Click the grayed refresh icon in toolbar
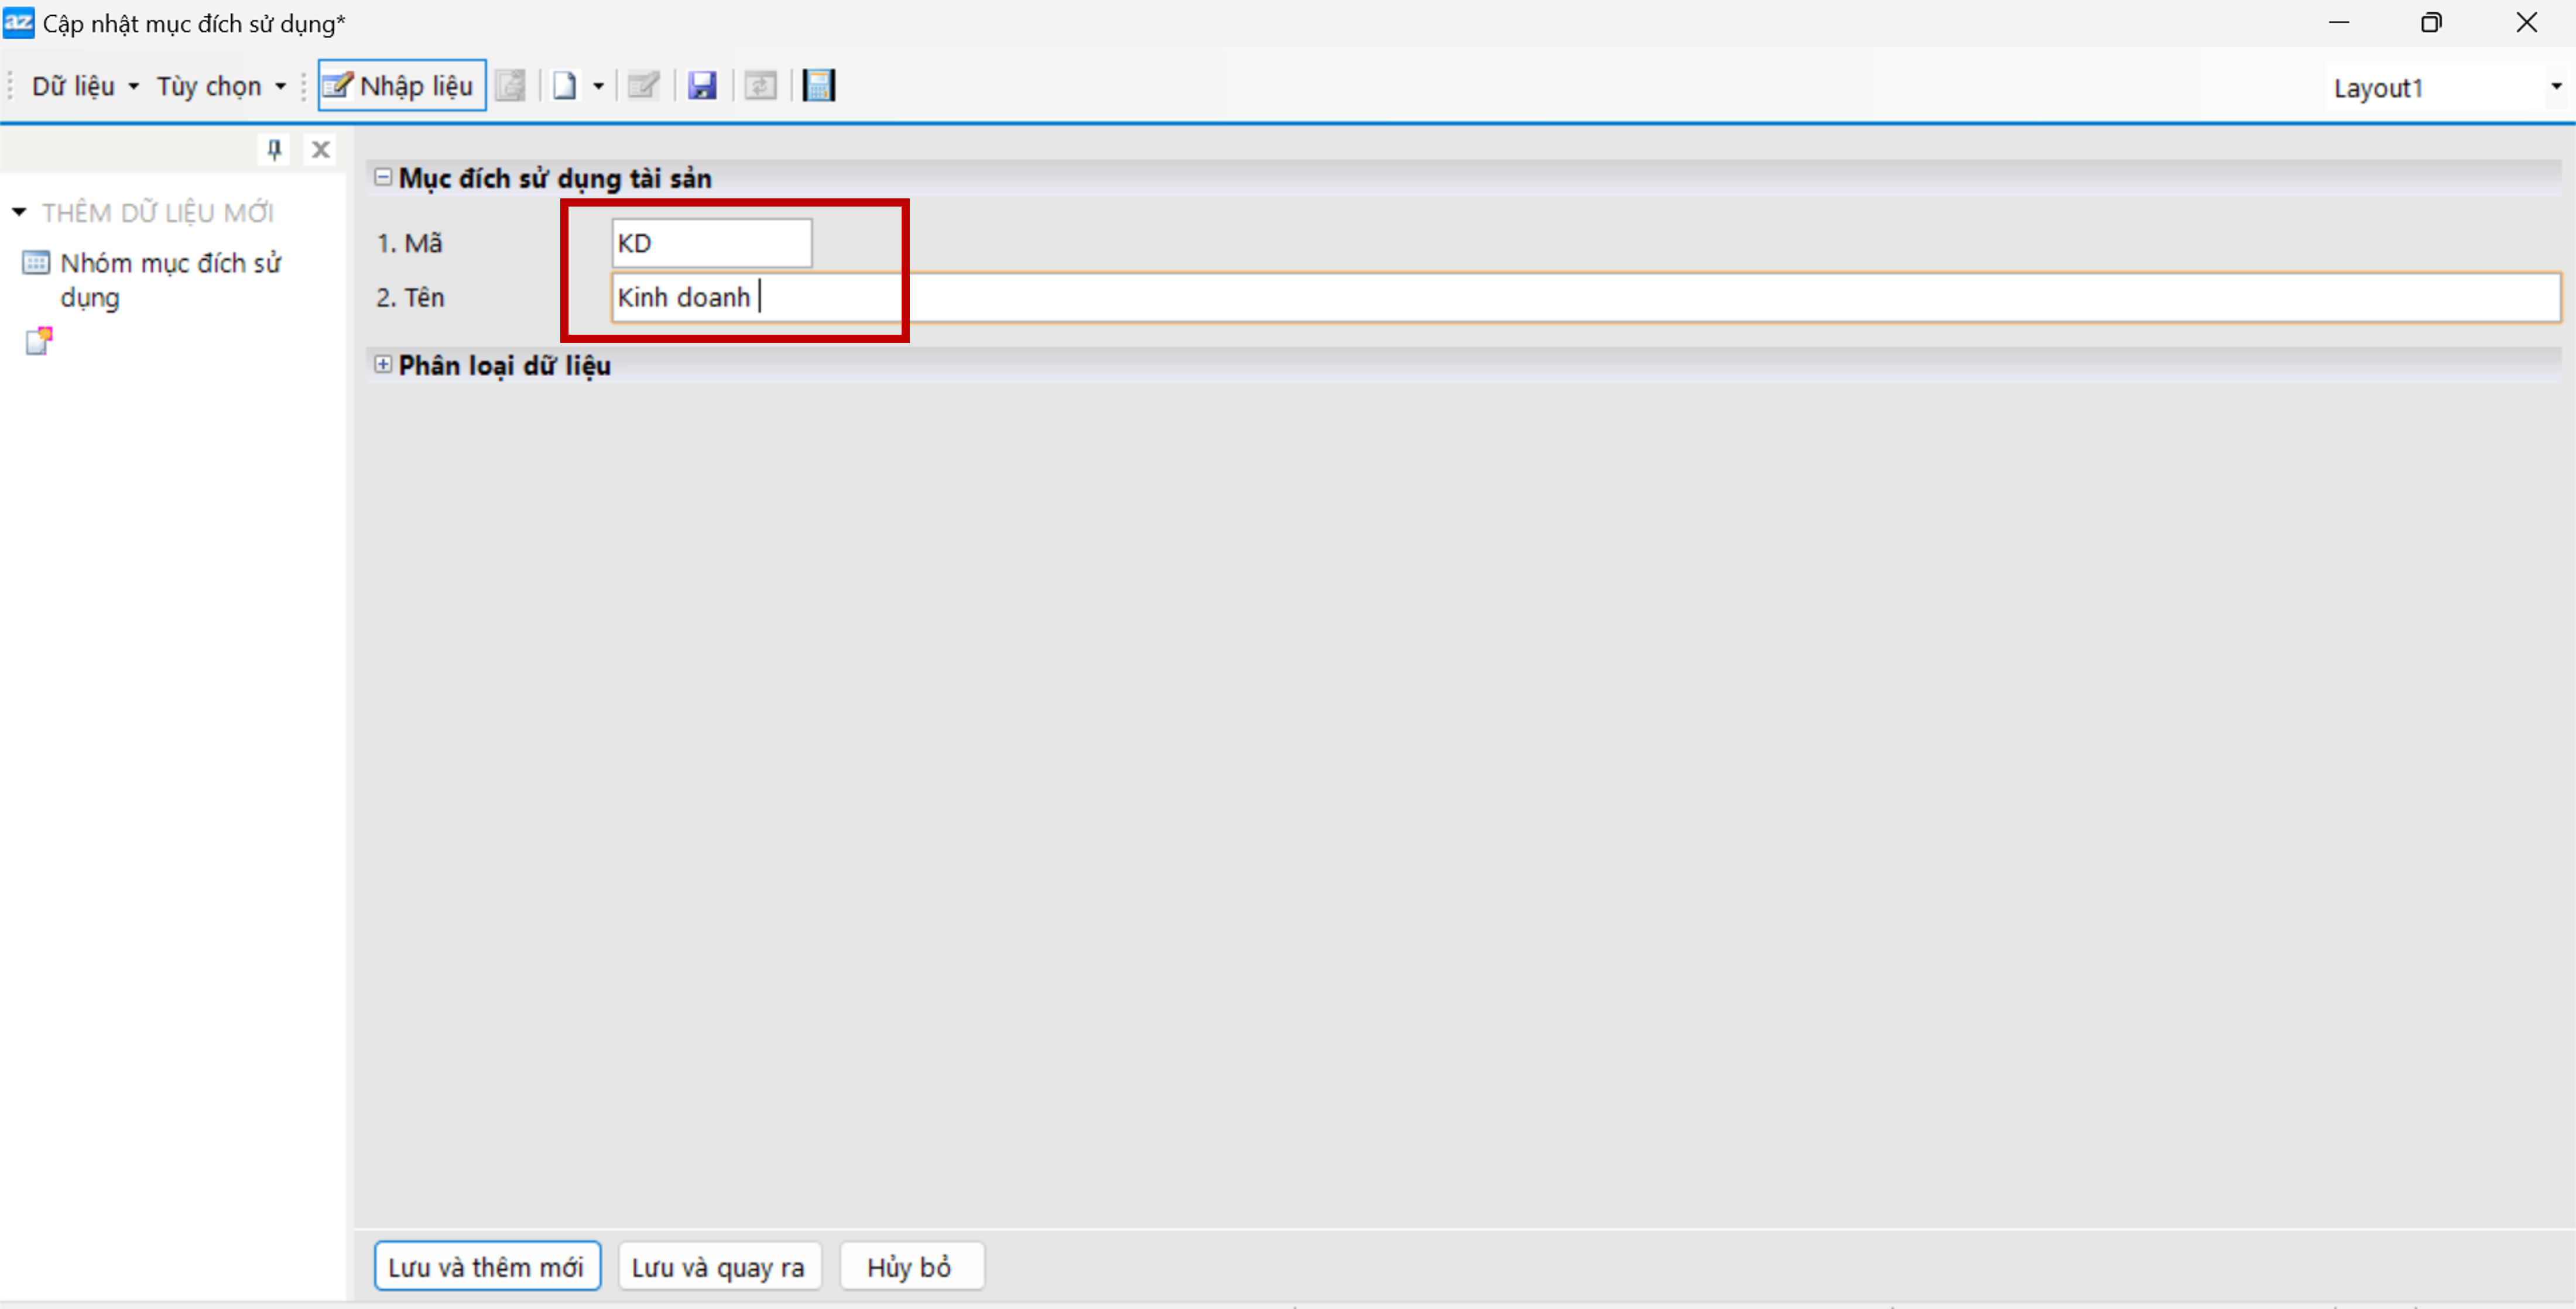Viewport: 2576px width, 1309px height. click(x=760, y=86)
